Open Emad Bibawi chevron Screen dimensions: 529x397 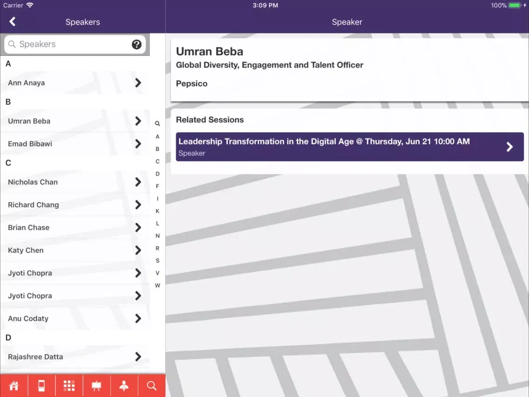click(x=138, y=144)
